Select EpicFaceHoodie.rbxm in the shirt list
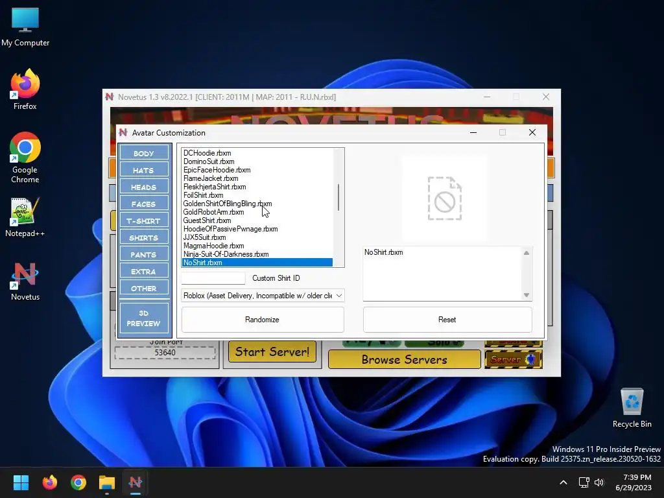Screen dimensions: 664x498 [x=257, y=170]
